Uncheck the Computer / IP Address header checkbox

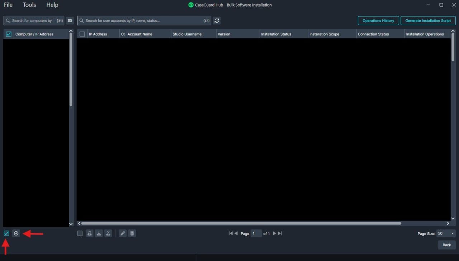9,34
